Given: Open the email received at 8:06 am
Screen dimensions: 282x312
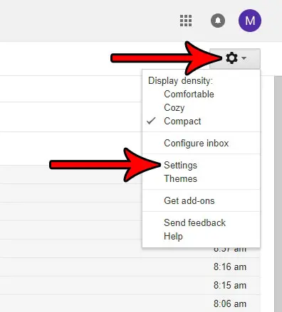Looking at the screenshot, I should click(130, 303).
